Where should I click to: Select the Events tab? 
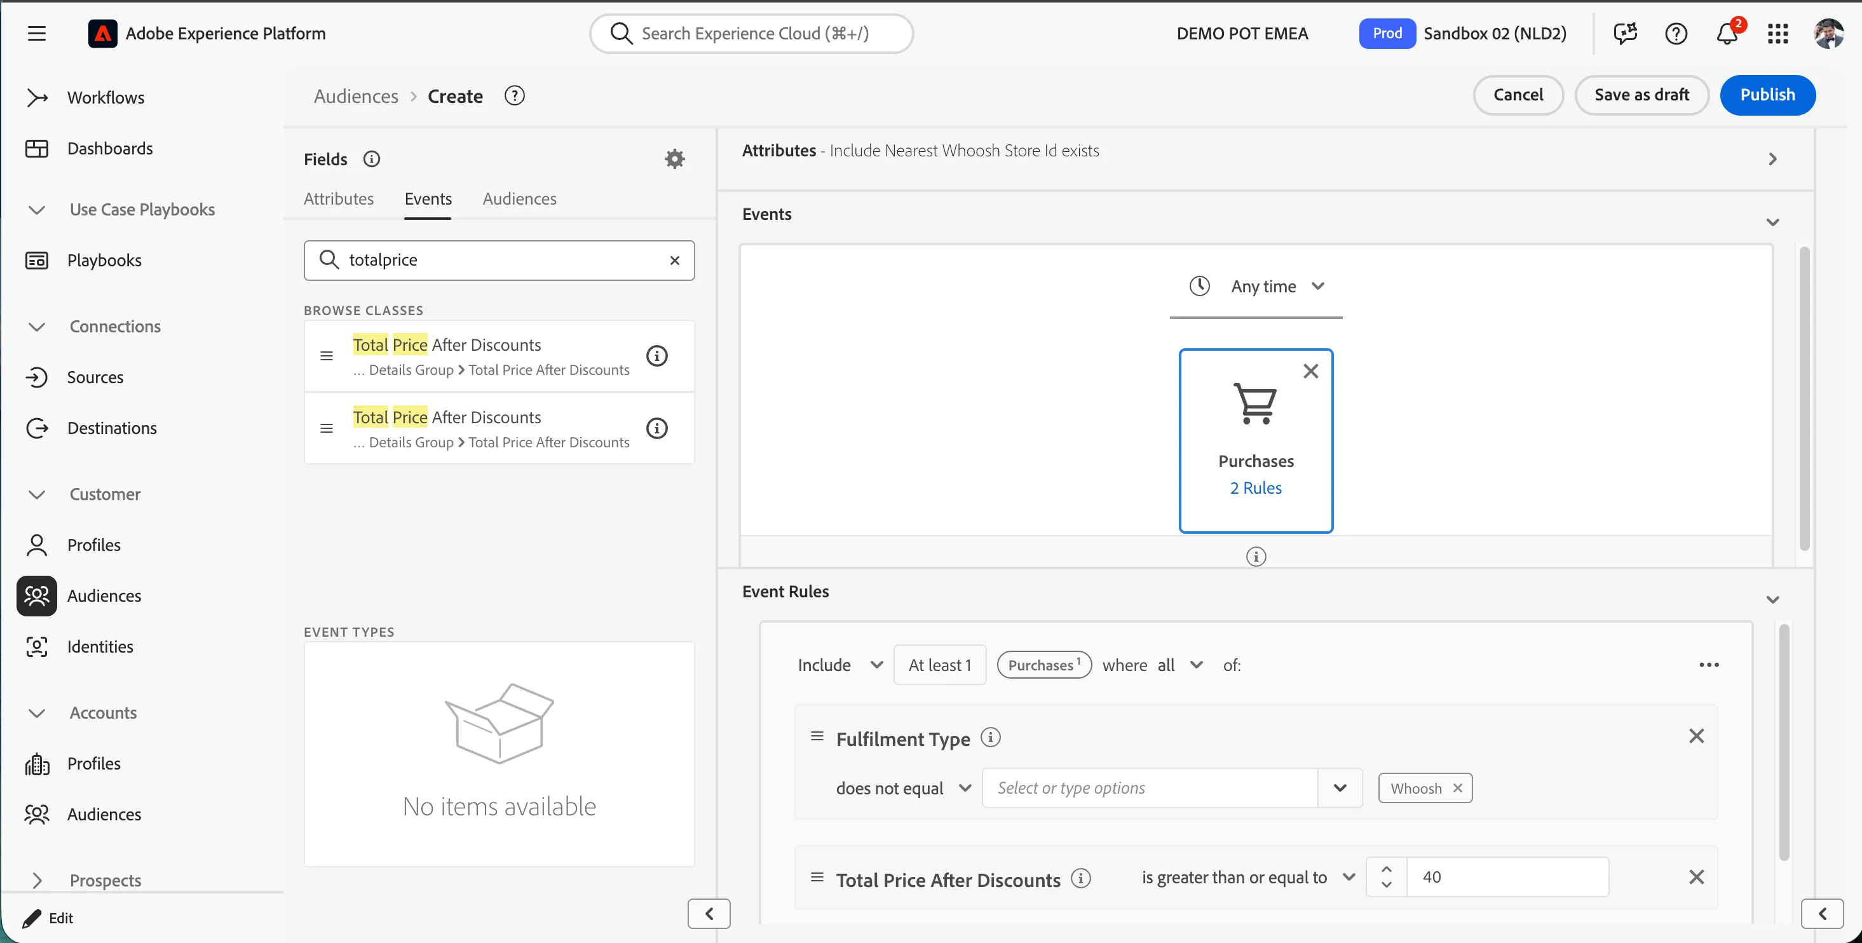coord(428,199)
